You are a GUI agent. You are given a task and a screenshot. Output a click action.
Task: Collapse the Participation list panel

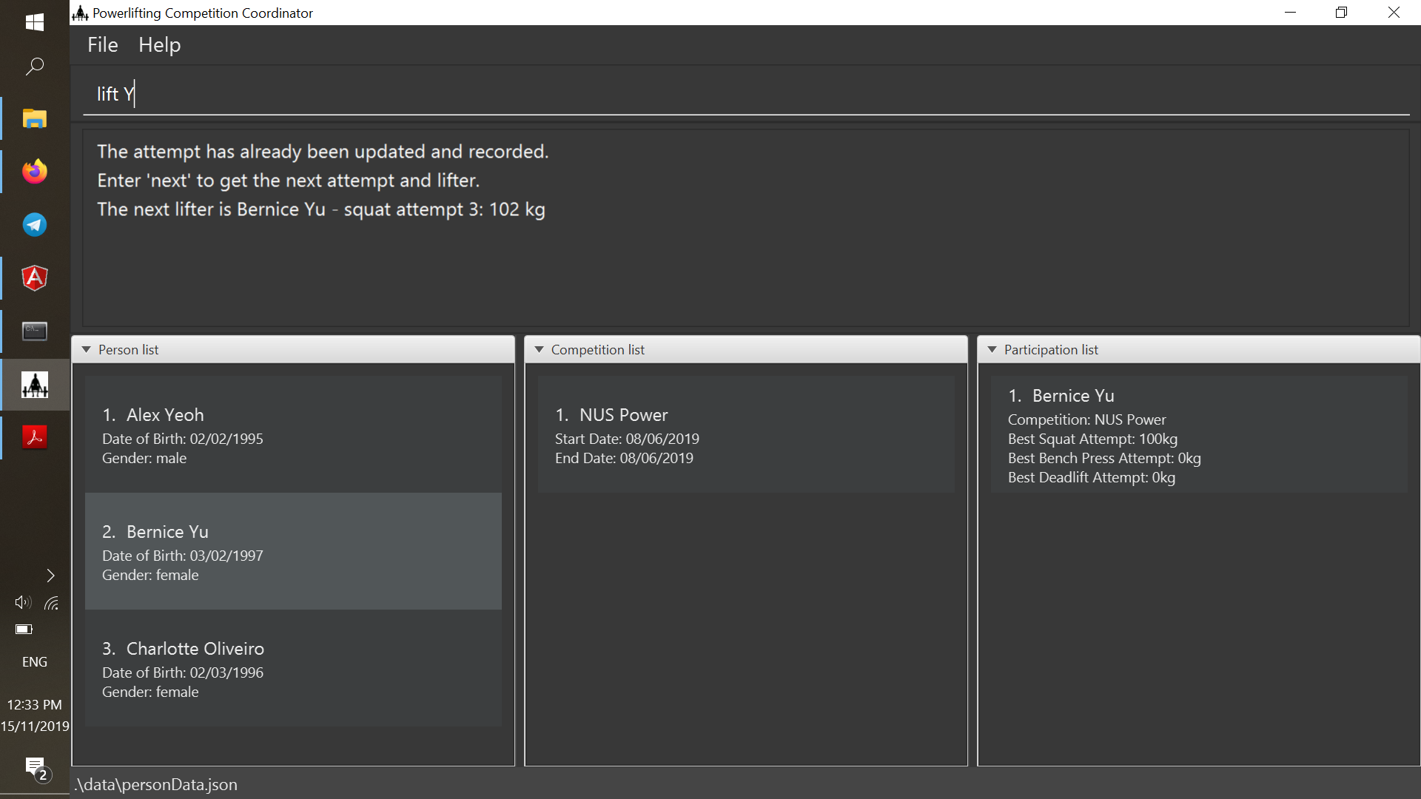(x=992, y=350)
